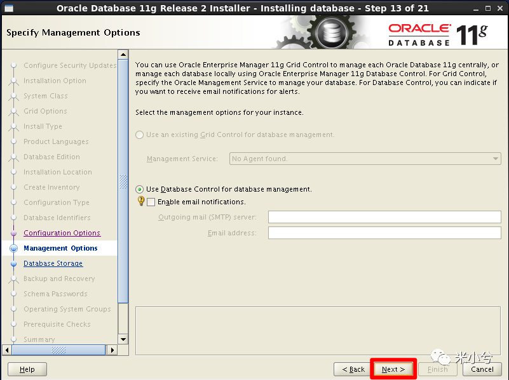The image size is (509, 380).
Task: Go back with the Back button
Action: coord(353,369)
